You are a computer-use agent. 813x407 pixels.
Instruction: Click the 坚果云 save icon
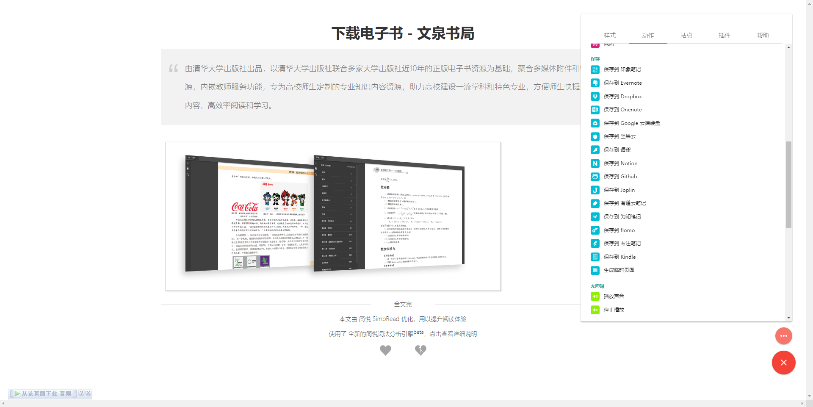[x=595, y=136]
